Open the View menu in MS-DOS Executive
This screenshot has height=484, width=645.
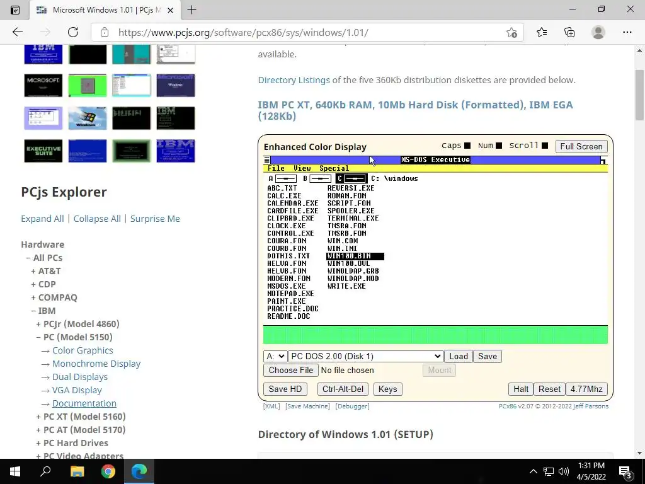coord(302,168)
